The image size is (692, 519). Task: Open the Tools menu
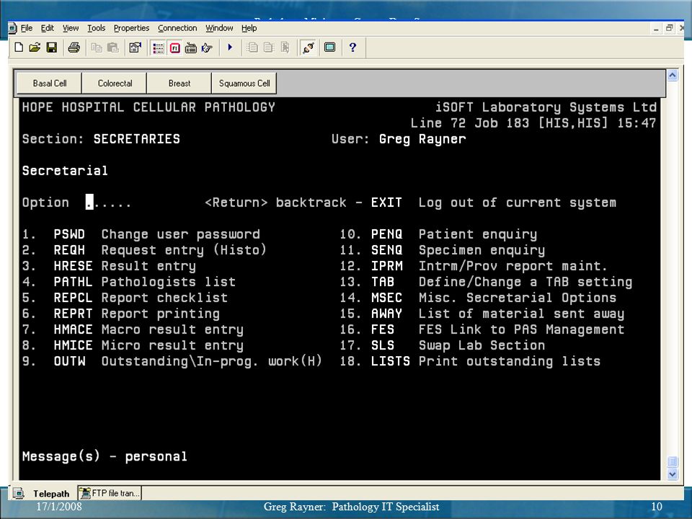[96, 28]
